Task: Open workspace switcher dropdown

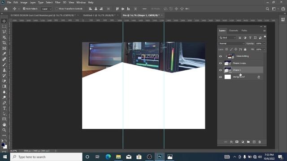Action: coord(275,9)
